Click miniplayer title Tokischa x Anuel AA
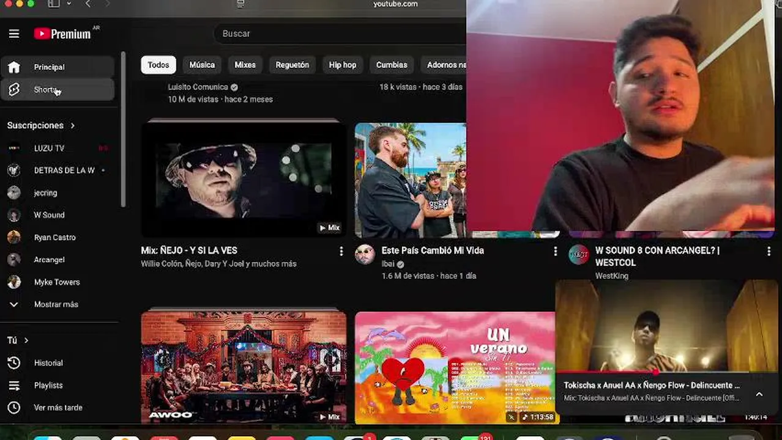The width and height of the screenshot is (782, 440). [652, 386]
